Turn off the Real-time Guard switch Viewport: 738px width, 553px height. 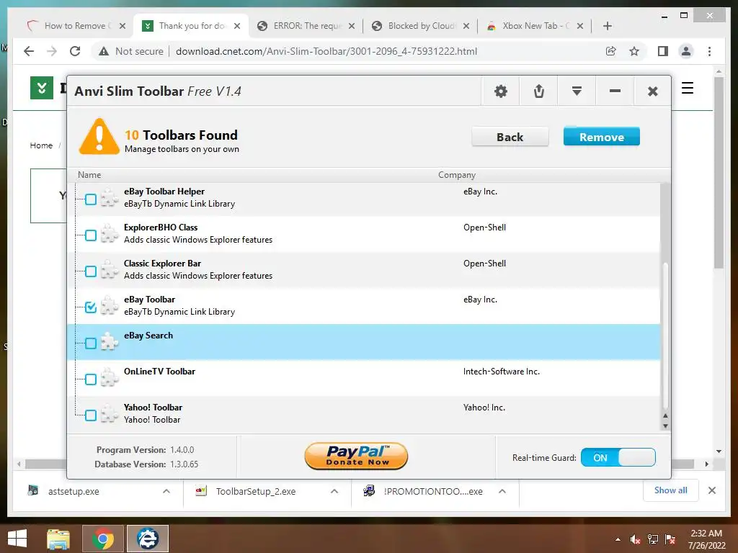(x=618, y=457)
